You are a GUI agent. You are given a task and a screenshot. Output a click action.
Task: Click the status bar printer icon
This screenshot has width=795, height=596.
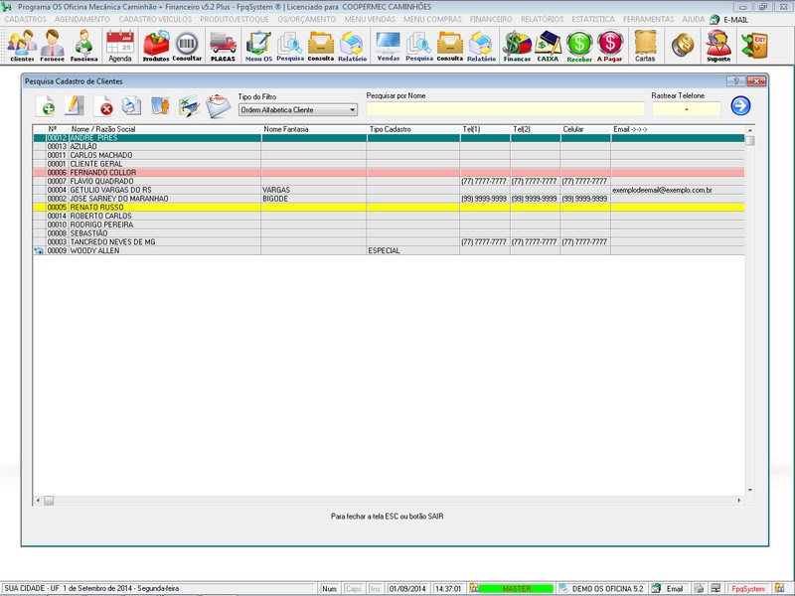pyautogui.click(x=700, y=588)
